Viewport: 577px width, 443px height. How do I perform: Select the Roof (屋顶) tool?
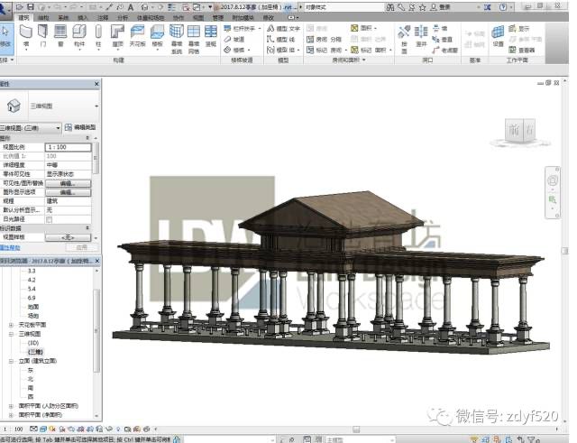117,36
